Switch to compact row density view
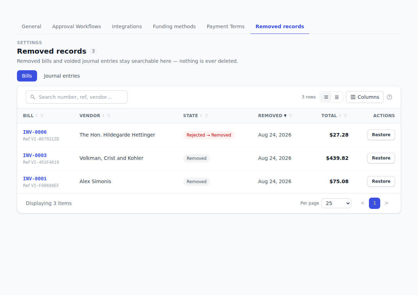 pyautogui.click(x=337, y=97)
